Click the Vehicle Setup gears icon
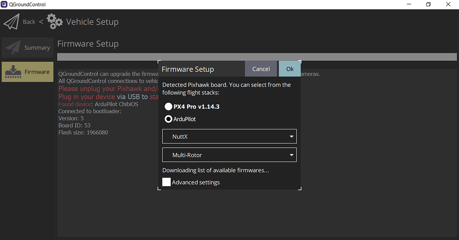This screenshot has height=240, width=459. point(55,22)
